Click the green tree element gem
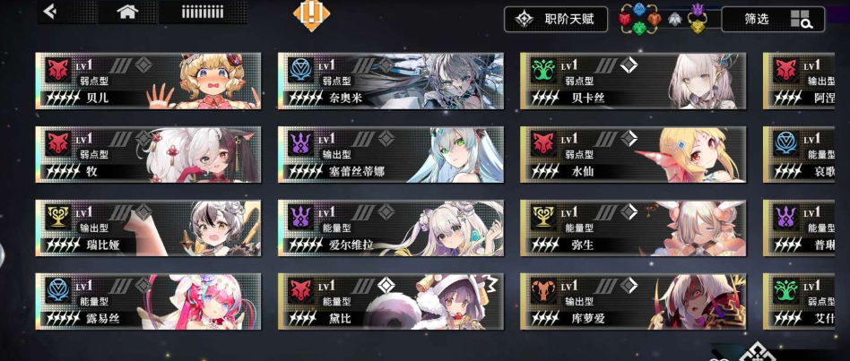850x361 pixels. (x=639, y=29)
